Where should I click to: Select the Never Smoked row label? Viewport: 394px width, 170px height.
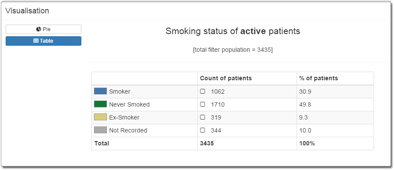(129, 104)
